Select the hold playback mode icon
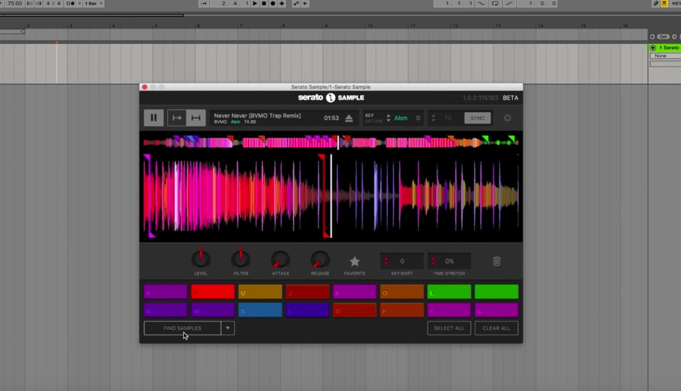The height and width of the screenshot is (391, 681). tap(195, 118)
